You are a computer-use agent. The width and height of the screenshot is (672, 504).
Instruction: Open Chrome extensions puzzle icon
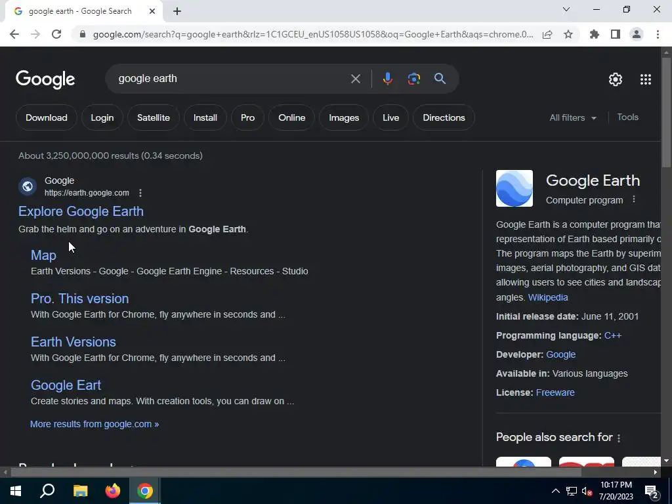595,34
